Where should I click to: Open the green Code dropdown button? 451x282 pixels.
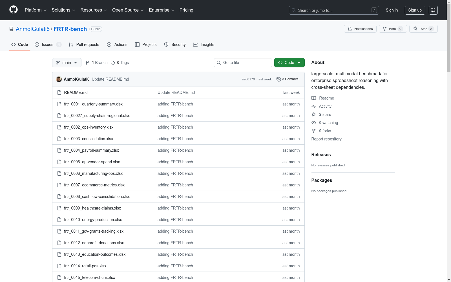click(289, 63)
